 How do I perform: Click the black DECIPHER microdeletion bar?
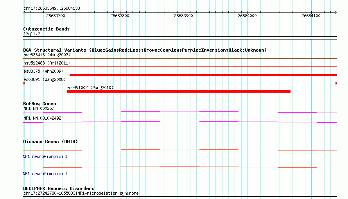180,196
